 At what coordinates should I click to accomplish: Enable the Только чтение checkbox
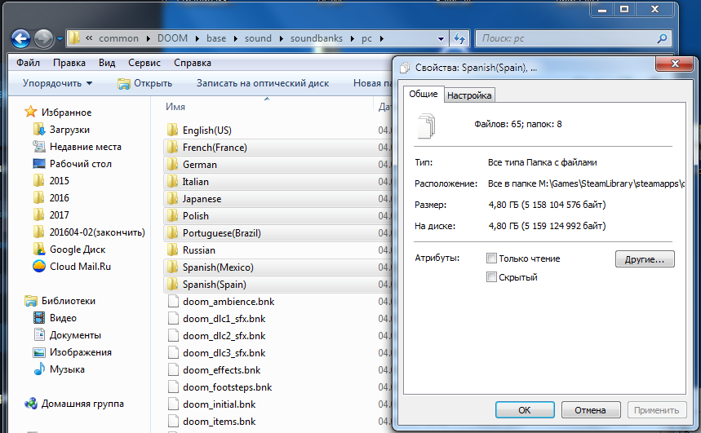pyautogui.click(x=491, y=258)
